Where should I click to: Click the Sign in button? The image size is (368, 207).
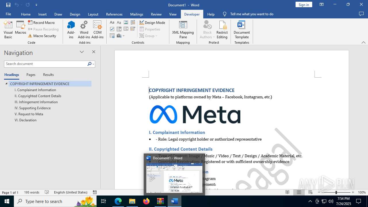[x=304, y=5]
